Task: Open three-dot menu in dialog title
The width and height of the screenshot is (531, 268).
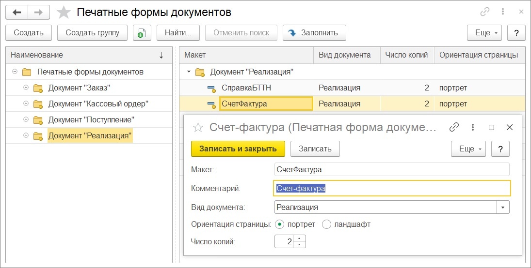Action: [x=473, y=127]
